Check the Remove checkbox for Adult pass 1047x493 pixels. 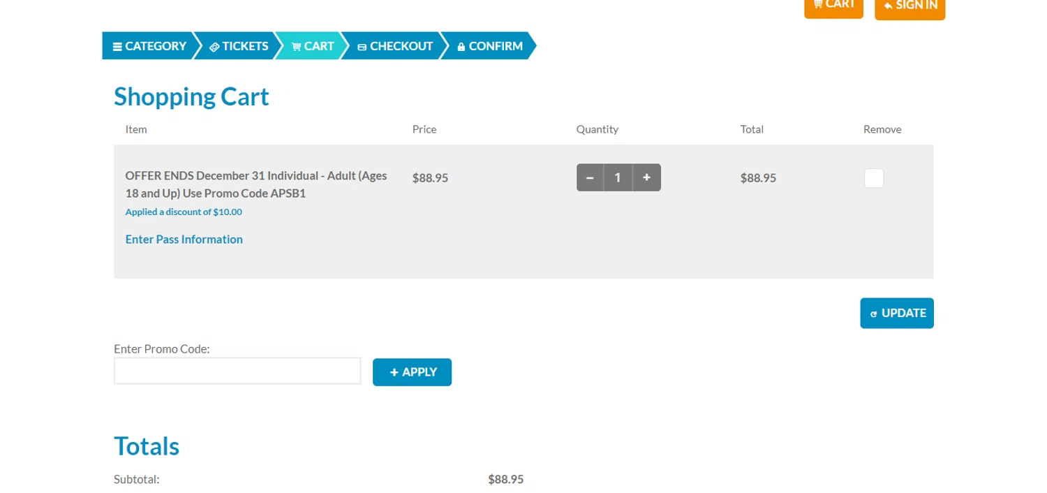(874, 178)
